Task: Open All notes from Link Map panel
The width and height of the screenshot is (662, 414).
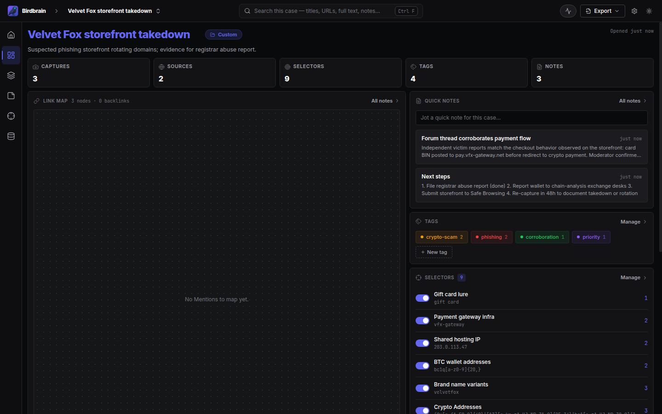Action: pos(385,101)
